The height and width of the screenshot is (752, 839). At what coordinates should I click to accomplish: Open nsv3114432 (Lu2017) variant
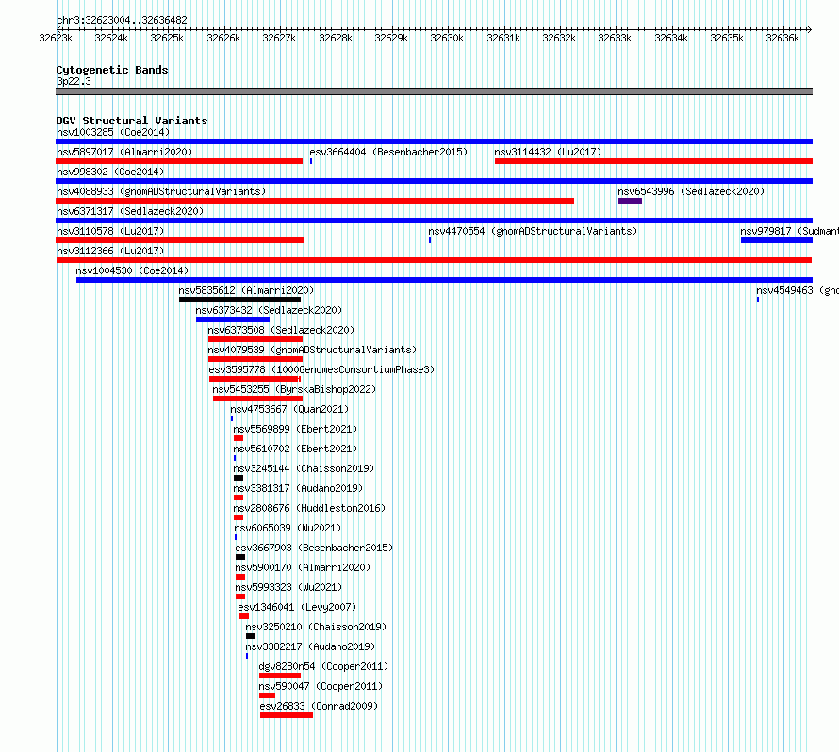tap(548, 152)
